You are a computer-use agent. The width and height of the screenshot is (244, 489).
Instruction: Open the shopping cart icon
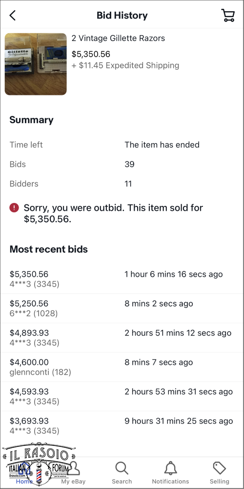coord(228,15)
